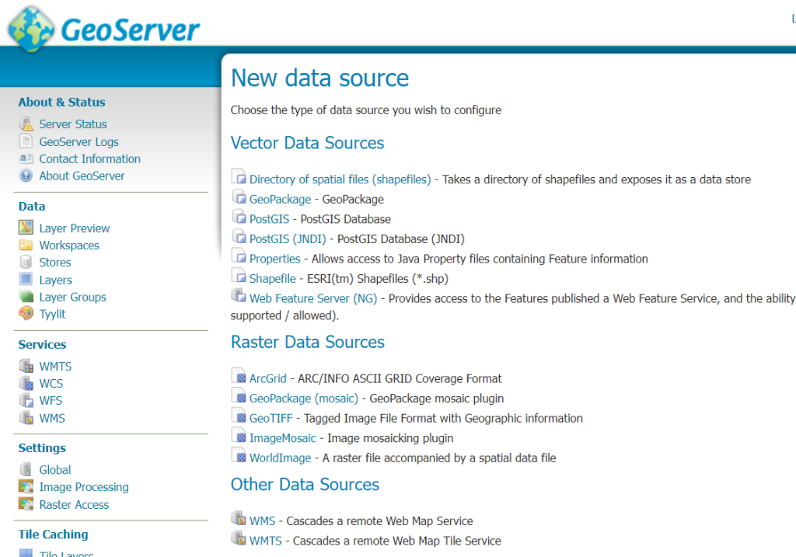Open About GeoServer link
This screenshot has width=796, height=557.
point(82,176)
